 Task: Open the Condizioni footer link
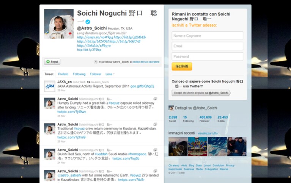coord(219,166)
